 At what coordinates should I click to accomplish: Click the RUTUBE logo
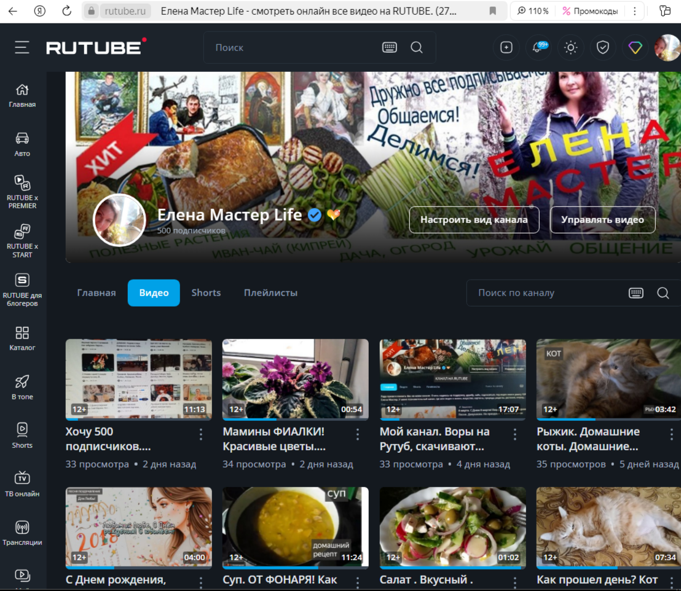click(96, 47)
